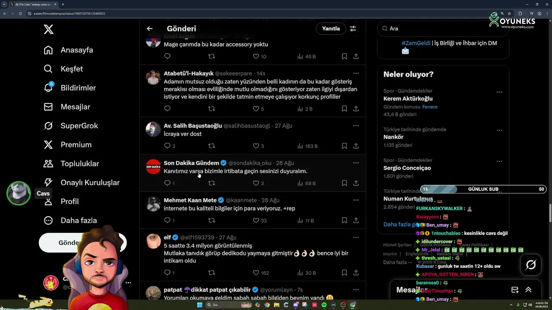
Task: View analytics of elf's reply (30 B)
Action: click(x=307, y=273)
